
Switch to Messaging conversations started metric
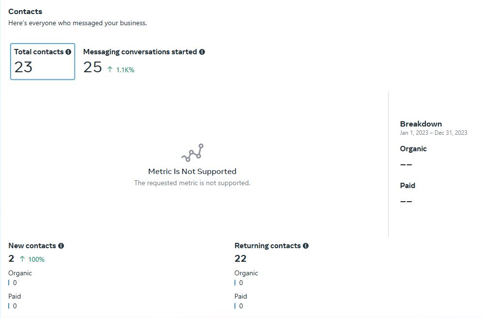[x=144, y=62]
